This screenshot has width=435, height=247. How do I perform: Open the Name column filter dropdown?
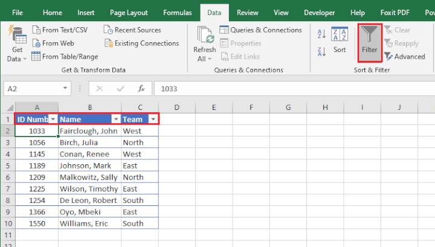(x=116, y=119)
